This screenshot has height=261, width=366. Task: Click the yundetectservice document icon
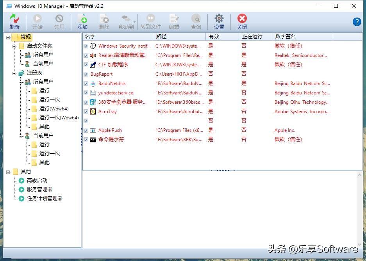click(x=93, y=93)
